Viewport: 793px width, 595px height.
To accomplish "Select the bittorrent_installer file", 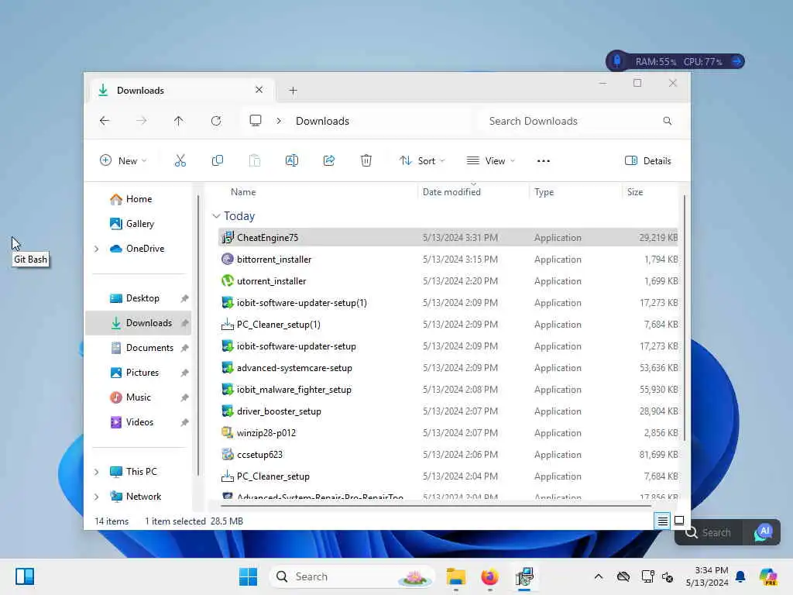I will pos(448,259).
